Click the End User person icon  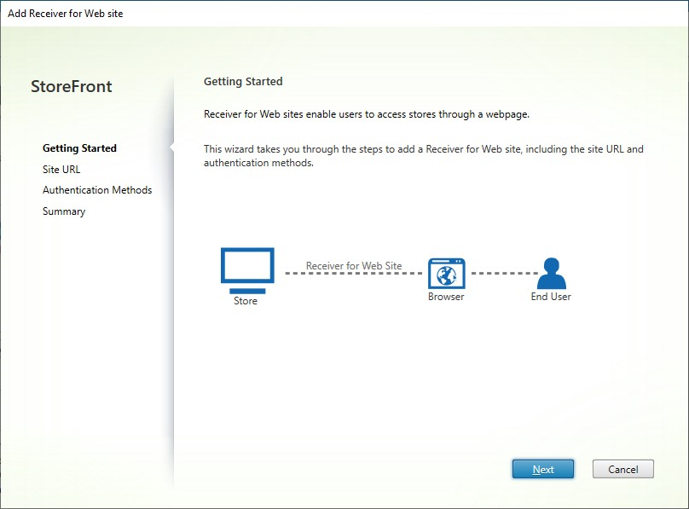[x=552, y=273]
